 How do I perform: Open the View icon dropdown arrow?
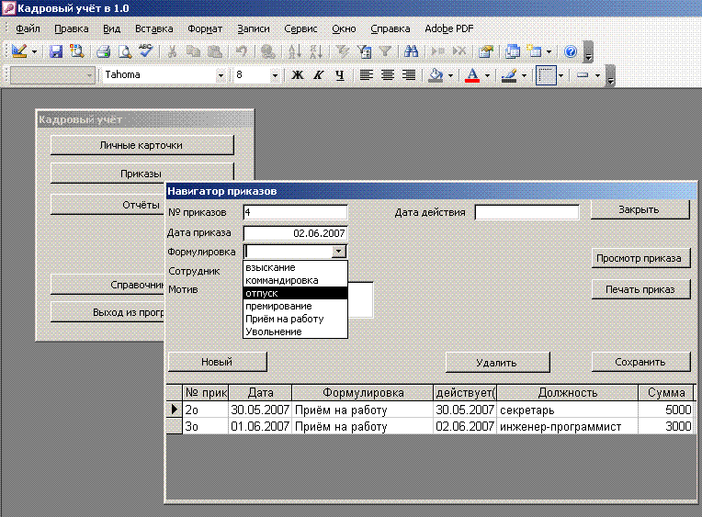pyautogui.click(x=34, y=52)
